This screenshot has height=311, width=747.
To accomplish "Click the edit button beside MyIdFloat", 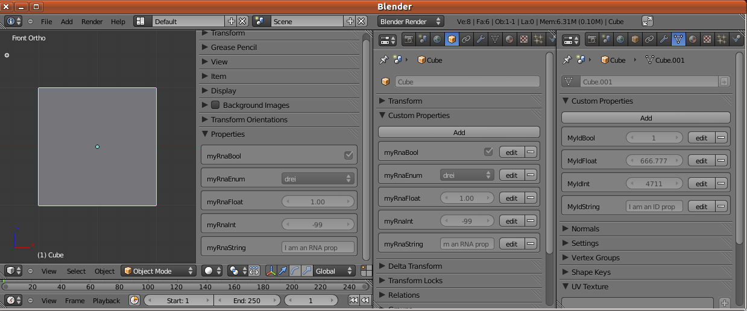I will [x=701, y=160].
